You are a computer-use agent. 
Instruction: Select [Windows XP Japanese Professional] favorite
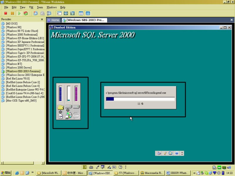(25, 42)
